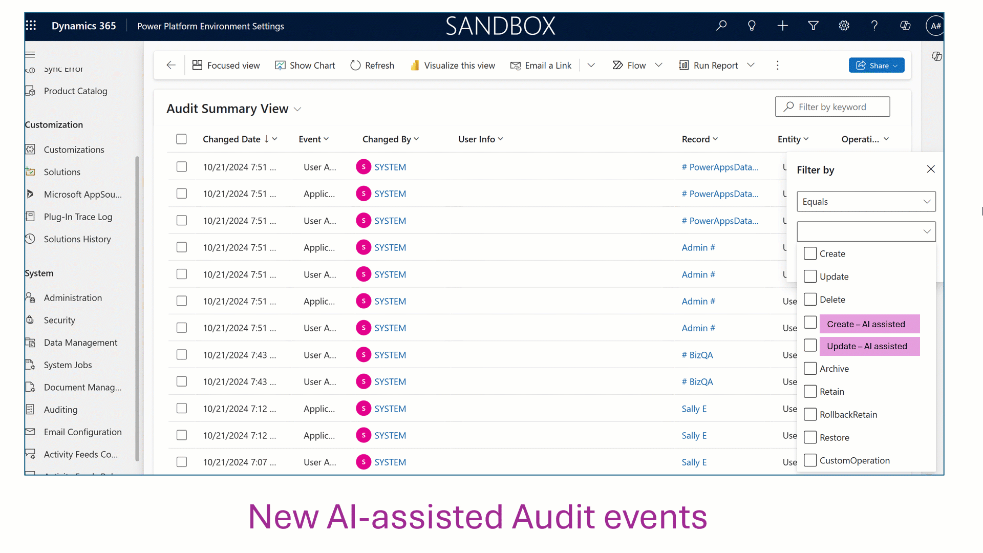Tick the Update – AI assisted checkbox
Viewport: 983px width, 553px height.
810,346
